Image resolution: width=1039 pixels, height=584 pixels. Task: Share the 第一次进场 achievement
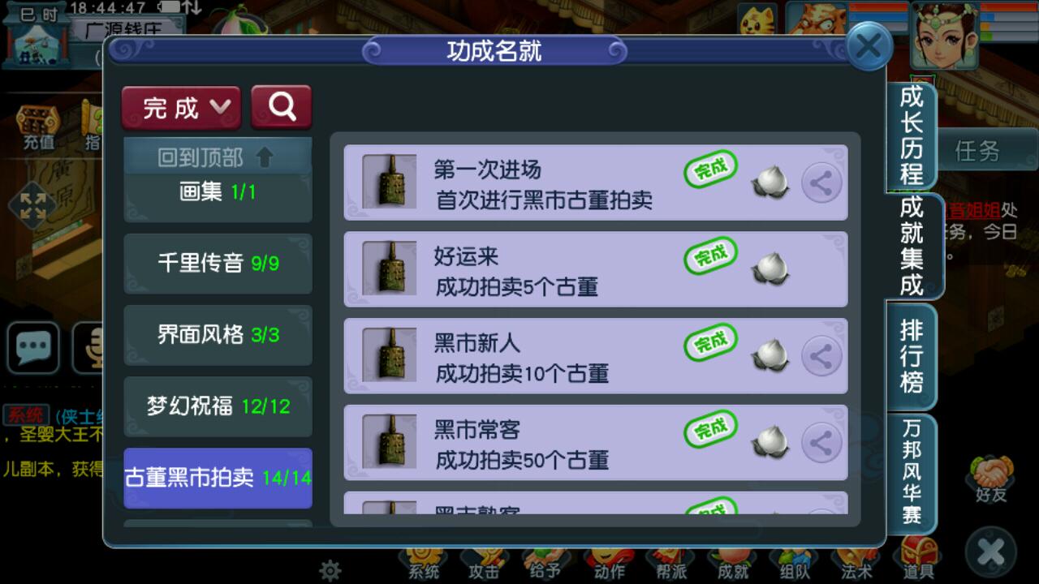[x=821, y=183]
